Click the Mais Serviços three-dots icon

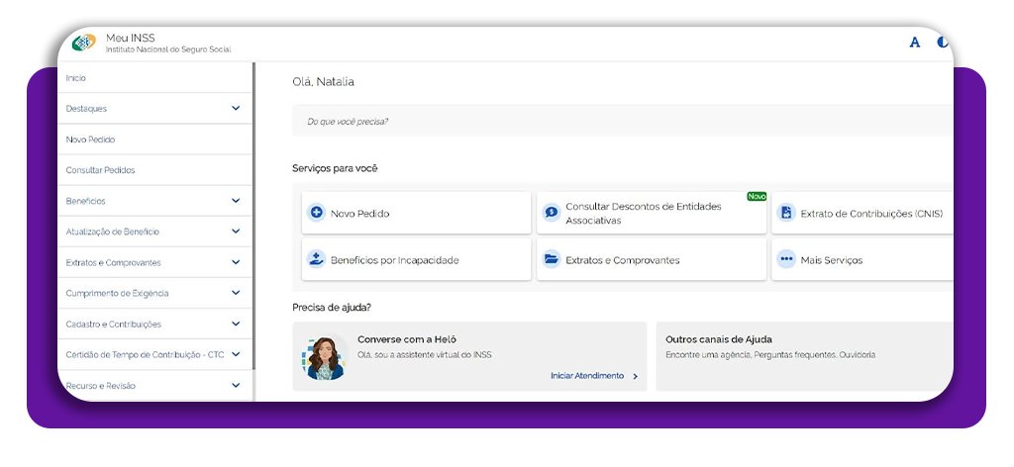786,259
